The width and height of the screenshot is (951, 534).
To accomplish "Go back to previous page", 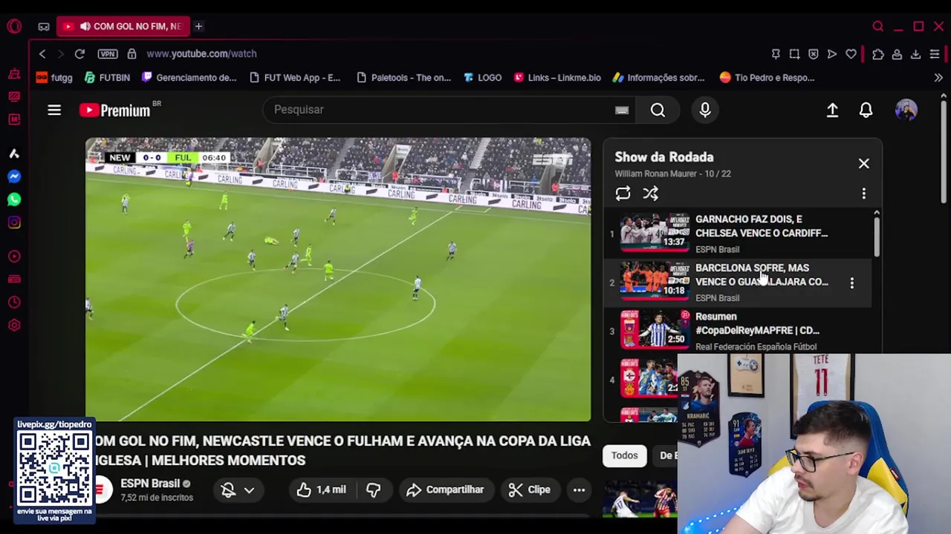I will 42,53.
